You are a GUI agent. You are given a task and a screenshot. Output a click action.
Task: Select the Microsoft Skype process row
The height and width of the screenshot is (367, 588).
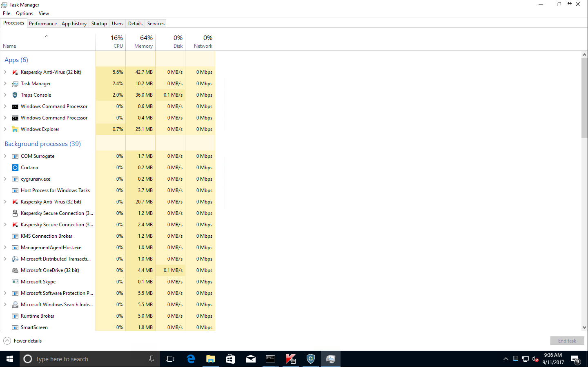(107, 282)
